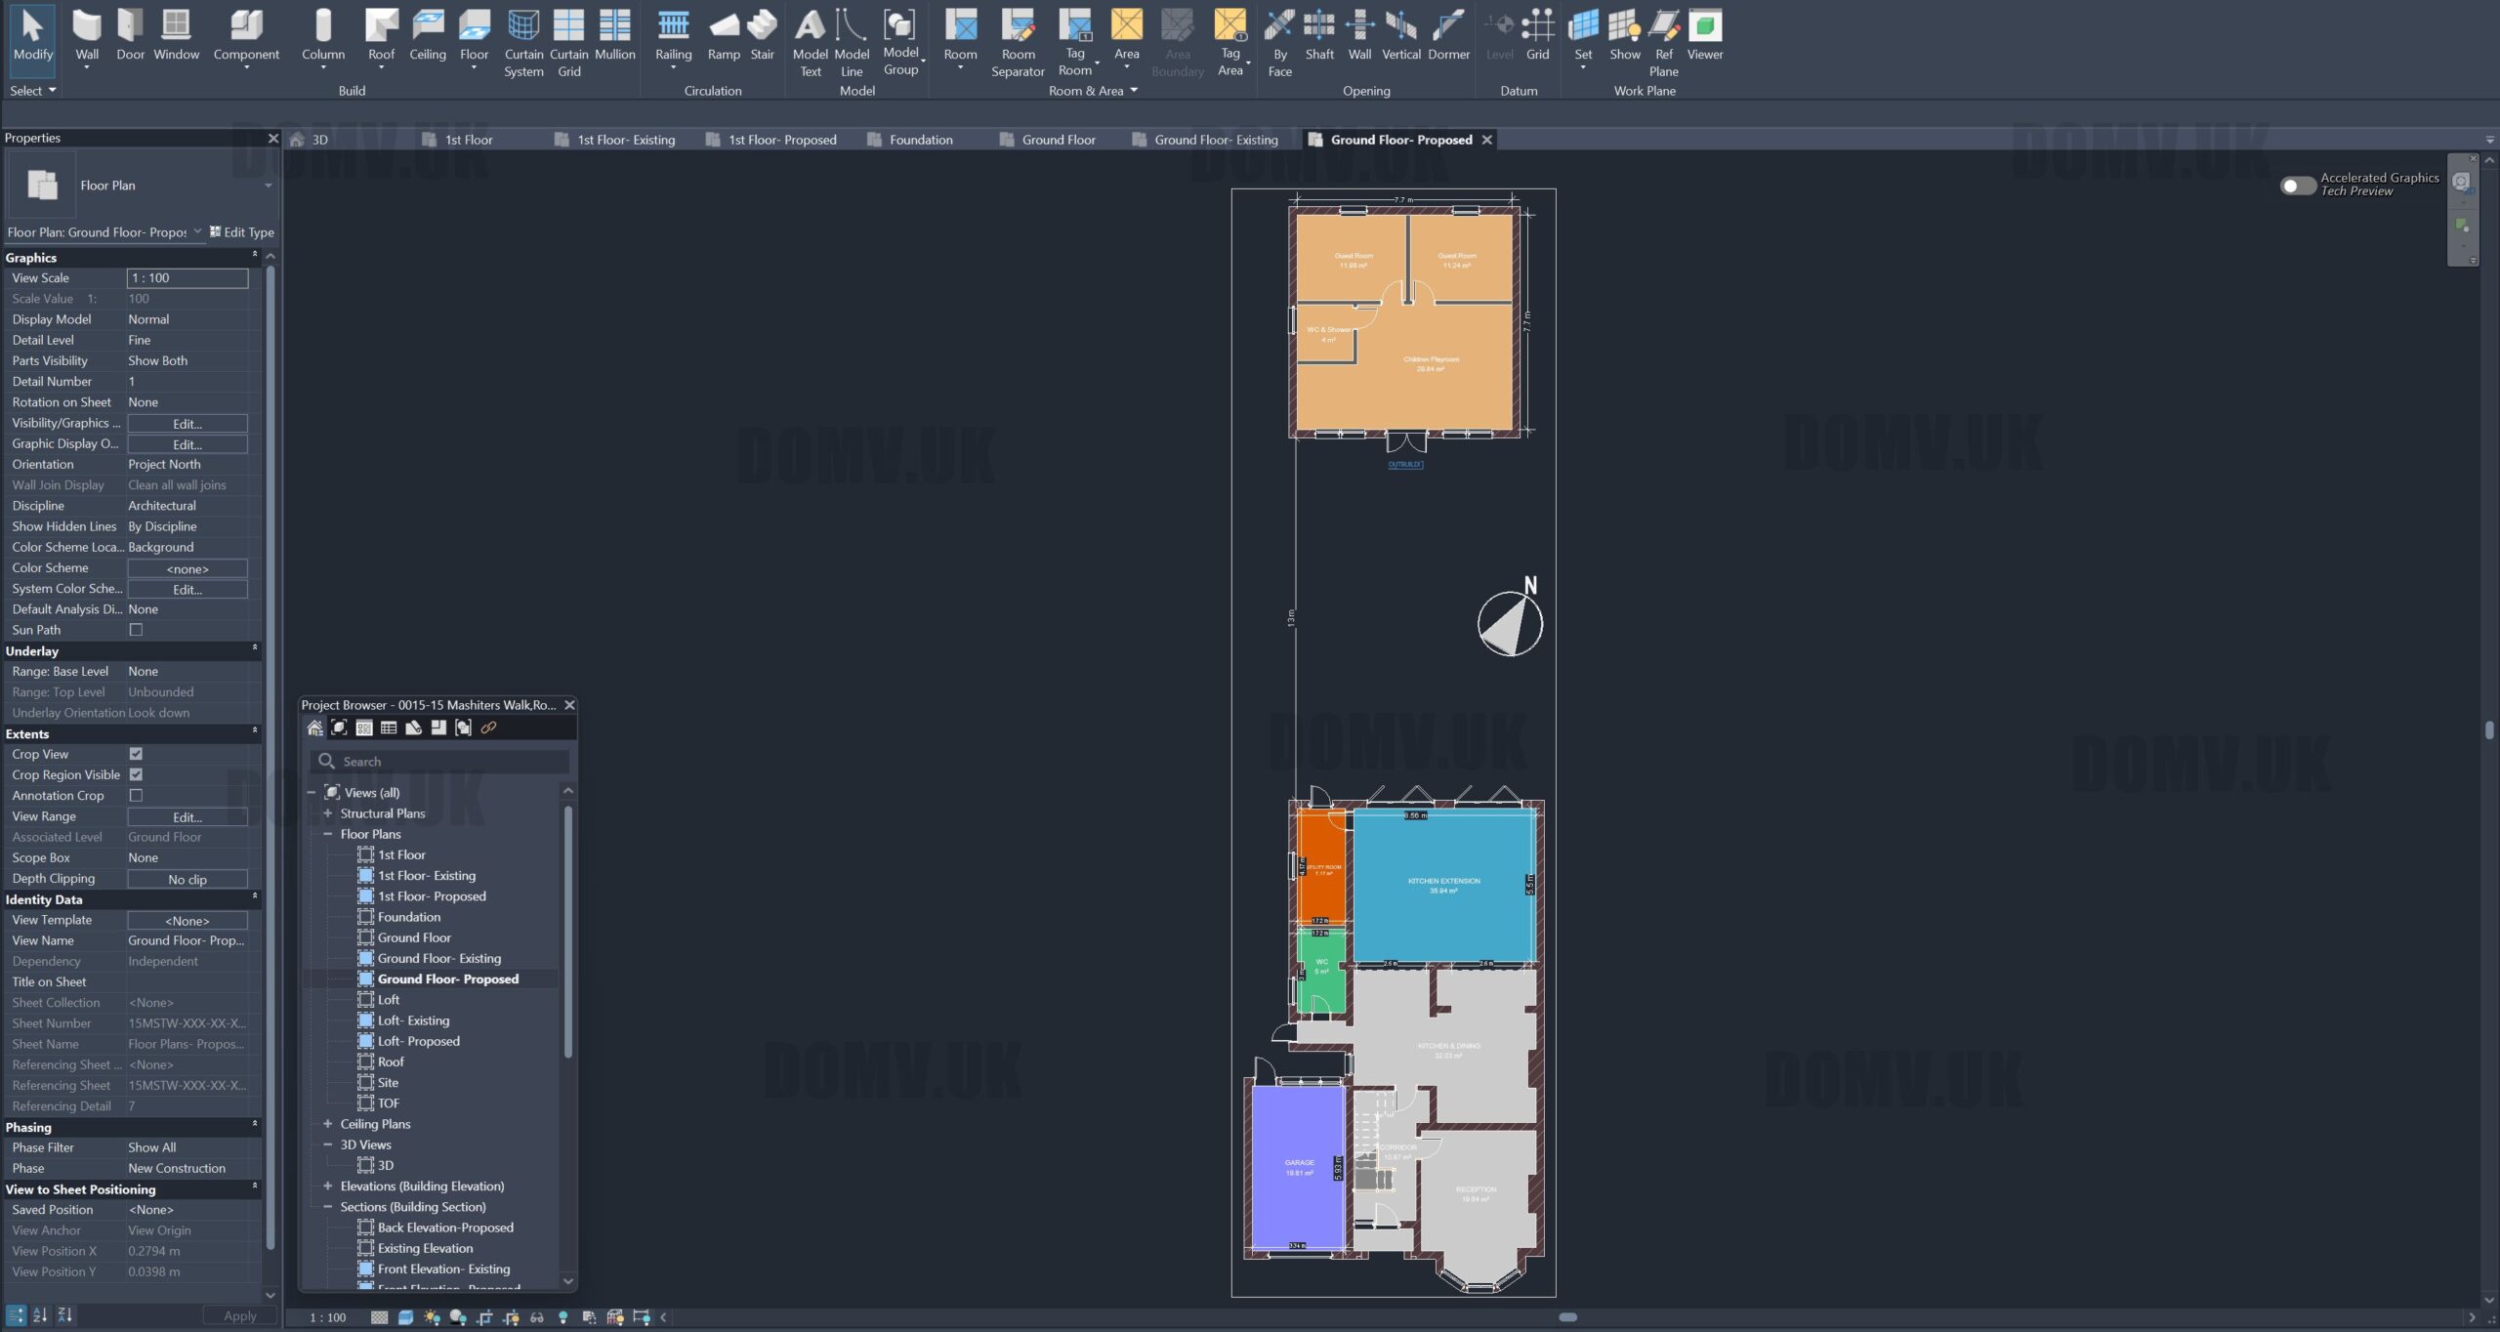The height and width of the screenshot is (1332, 2500).
Task: Expand the Structural Plans tree node
Action: (x=328, y=813)
